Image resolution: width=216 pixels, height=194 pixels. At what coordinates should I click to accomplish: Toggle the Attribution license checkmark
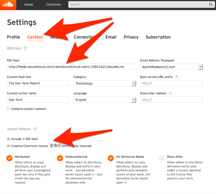pos(9,158)
